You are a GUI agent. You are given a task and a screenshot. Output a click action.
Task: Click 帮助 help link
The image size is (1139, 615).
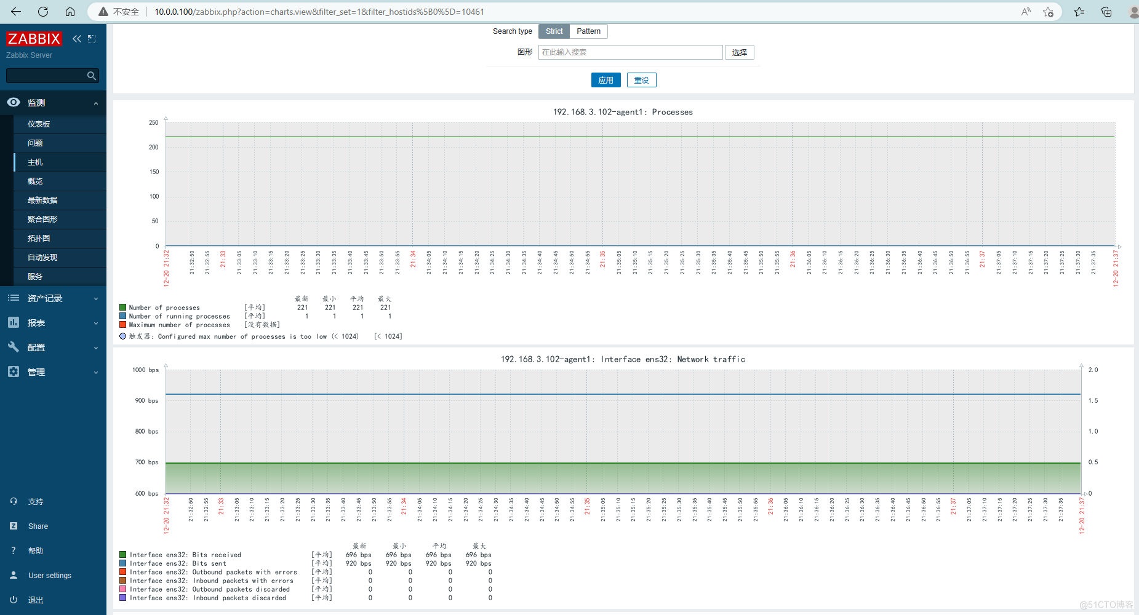tap(36, 551)
